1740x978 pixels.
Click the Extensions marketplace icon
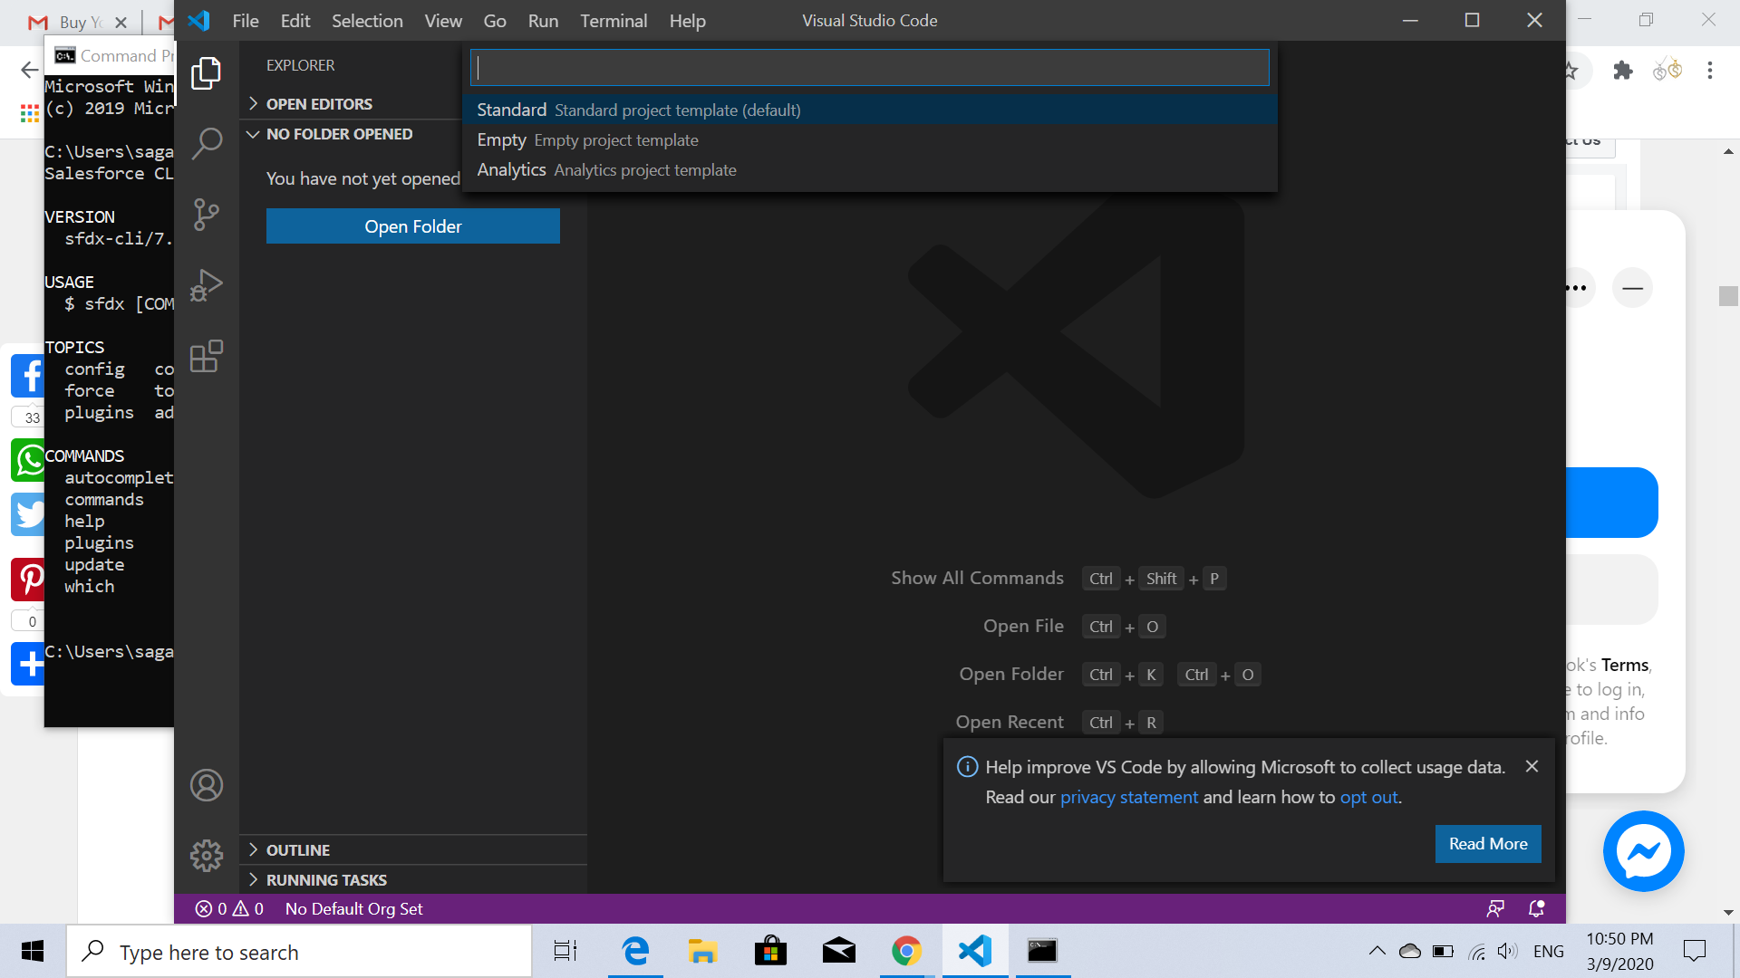coord(206,357)
